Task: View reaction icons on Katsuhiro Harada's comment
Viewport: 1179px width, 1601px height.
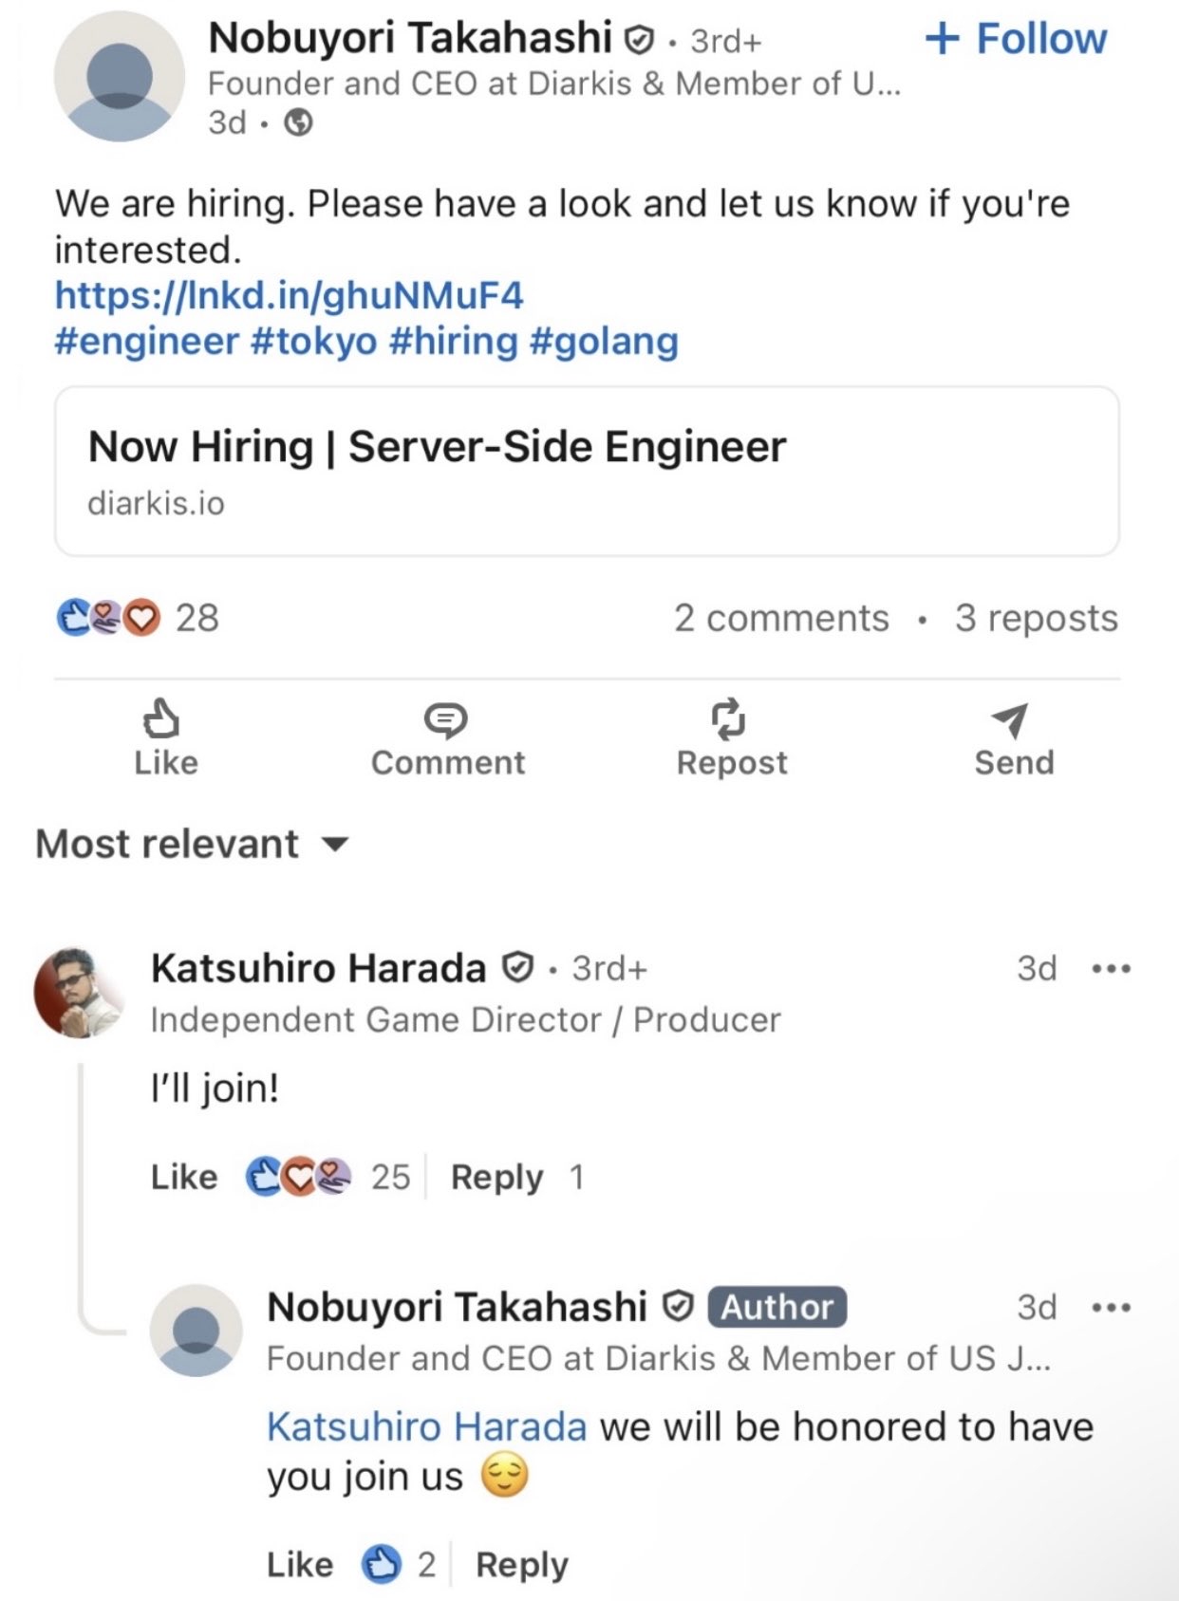Action: [x=298, y=1177]
